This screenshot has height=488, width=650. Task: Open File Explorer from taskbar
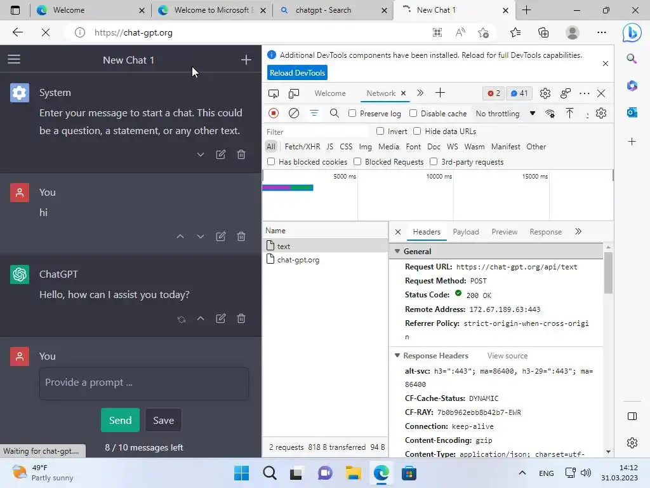coord(353,473)
